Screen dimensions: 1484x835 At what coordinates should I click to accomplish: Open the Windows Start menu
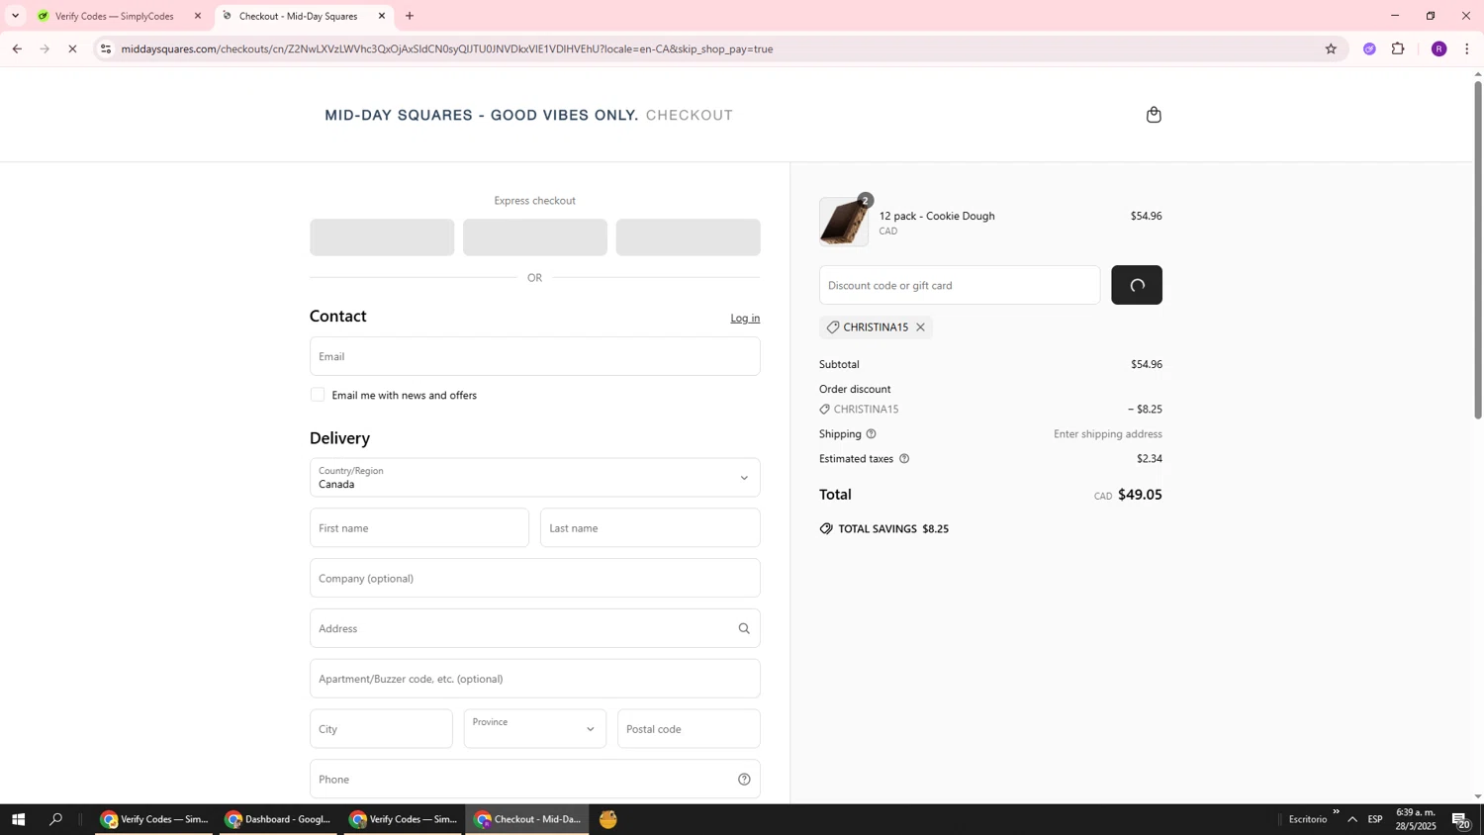(x=17, y=819)
